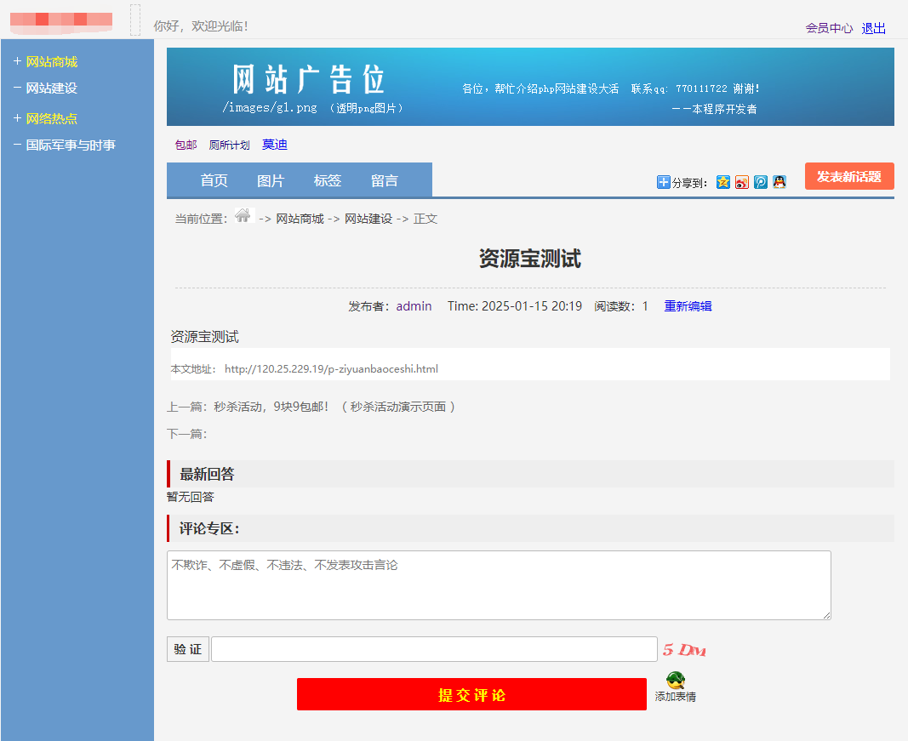Click the 重新编辑 link
Image resolution: width=908 pixels, height=741 pixels.
pos(688,306)
